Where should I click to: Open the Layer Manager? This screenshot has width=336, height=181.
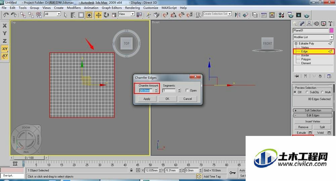255,15
